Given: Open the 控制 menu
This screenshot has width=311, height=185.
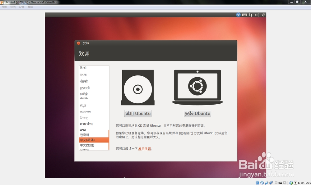Looking at the screenshot, I should (4, 7).
